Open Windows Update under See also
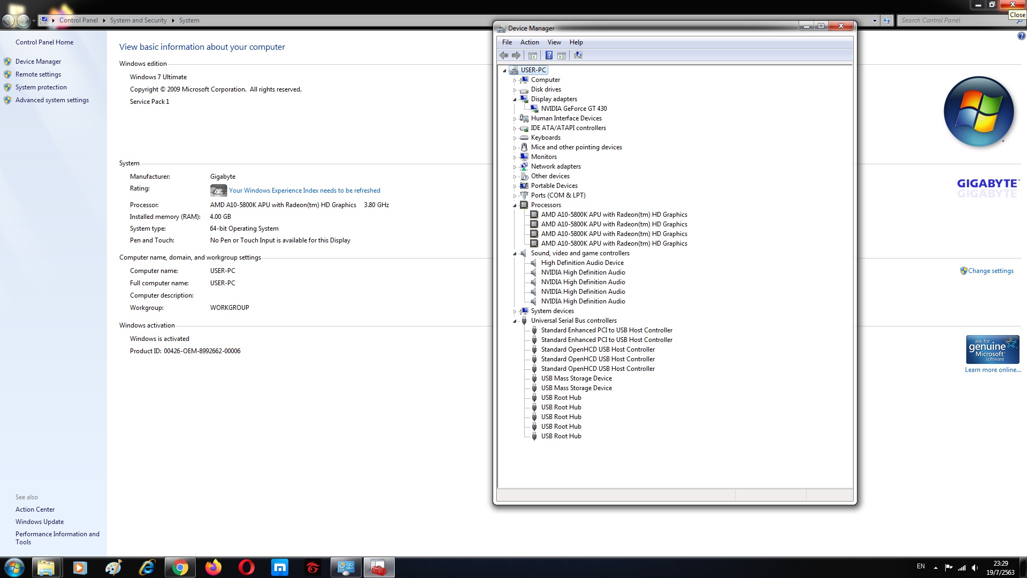The height and width of the screenshot is (578, 1027). click(x=40, y=522)
